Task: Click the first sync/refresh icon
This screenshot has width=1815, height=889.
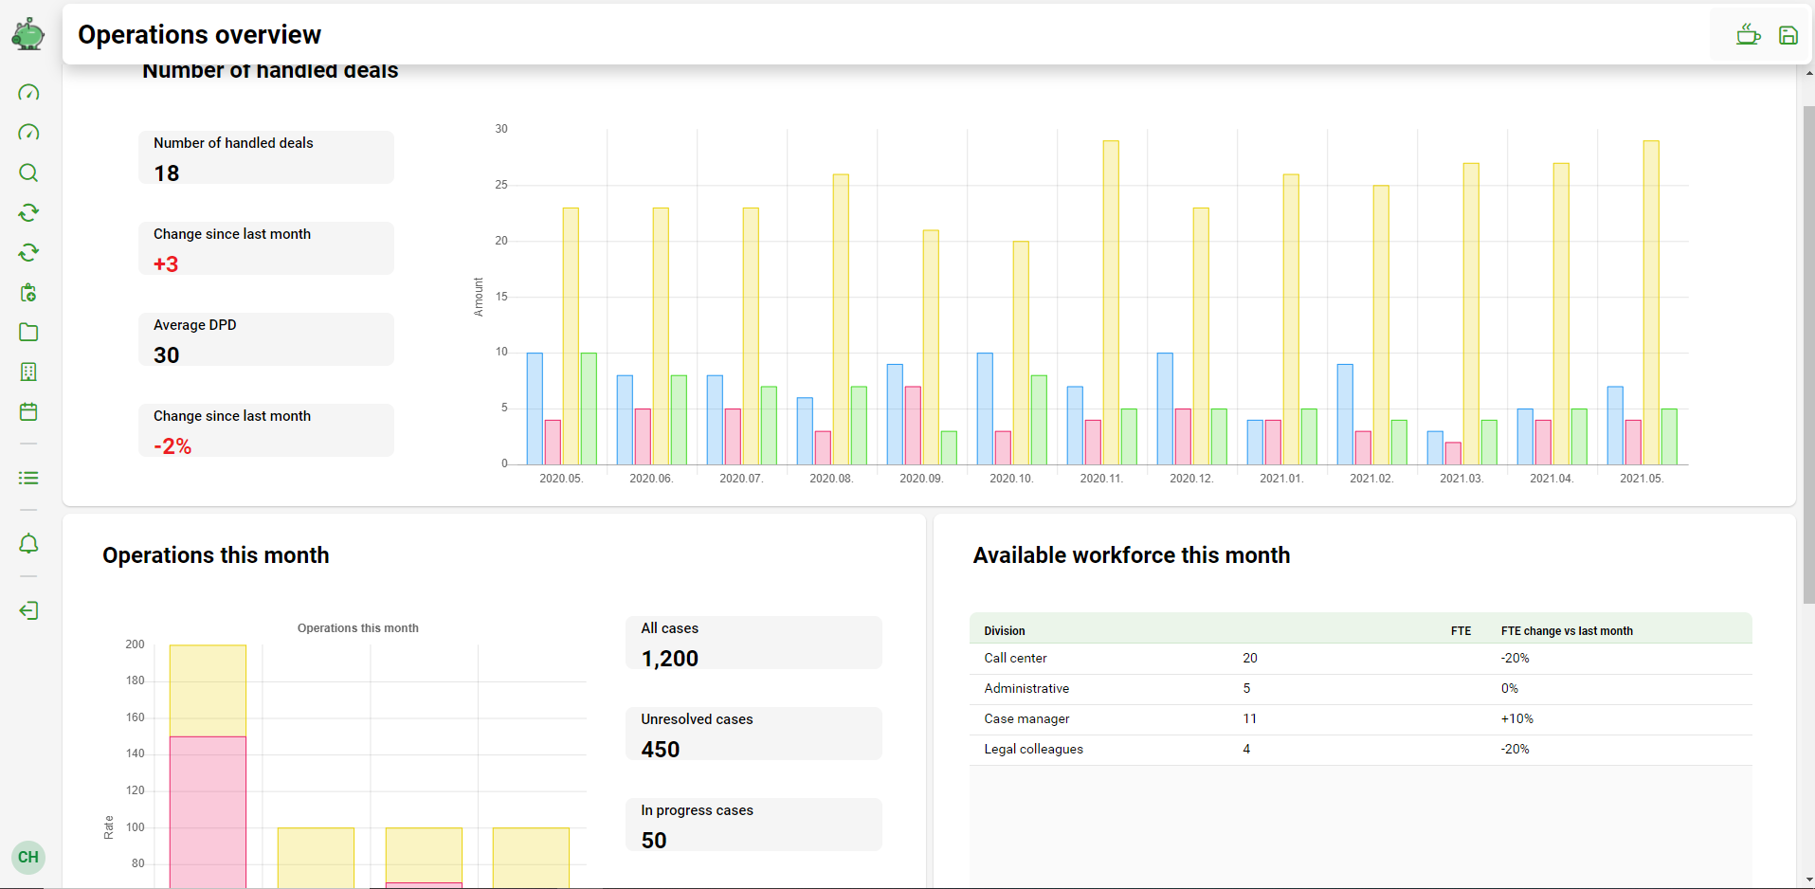Action: tap(28, 212)
